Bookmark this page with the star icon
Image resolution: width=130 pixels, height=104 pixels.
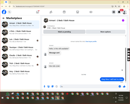(119, 6)
